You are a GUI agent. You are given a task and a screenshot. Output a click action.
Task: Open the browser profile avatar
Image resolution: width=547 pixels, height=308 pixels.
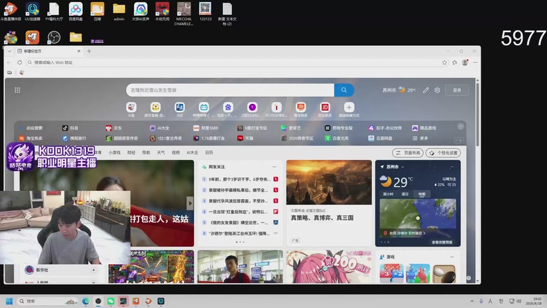[x=465, y=62]
